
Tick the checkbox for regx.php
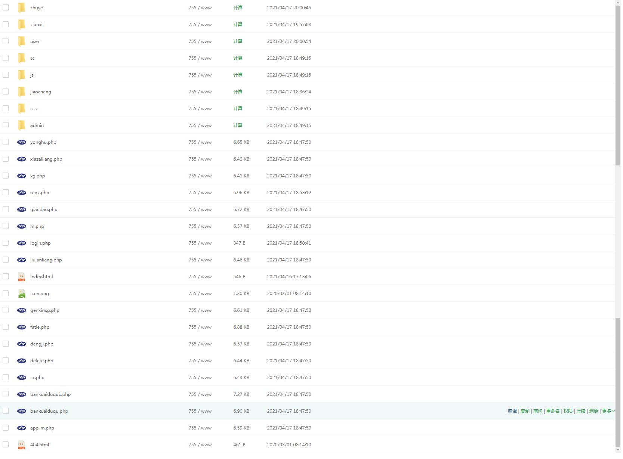(x=6, y=192)
